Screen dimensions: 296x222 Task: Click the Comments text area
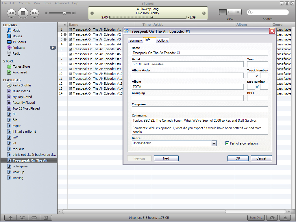coord(200,126)
